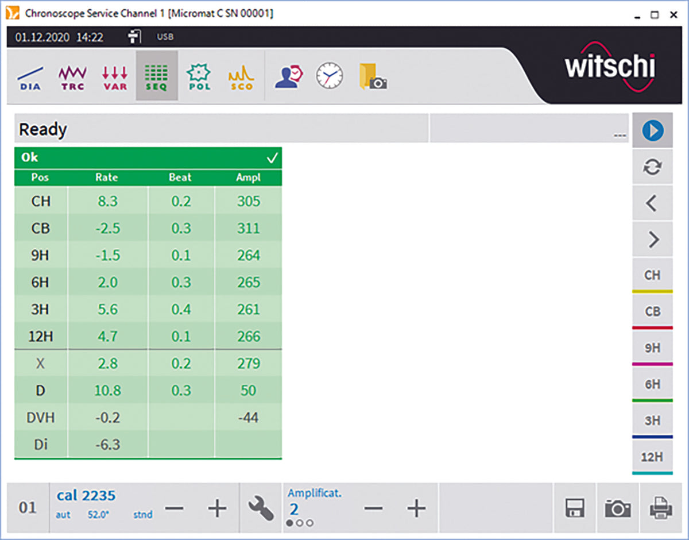Start measurement with the play button
The image size is (689, 540).
coord(652,130)
